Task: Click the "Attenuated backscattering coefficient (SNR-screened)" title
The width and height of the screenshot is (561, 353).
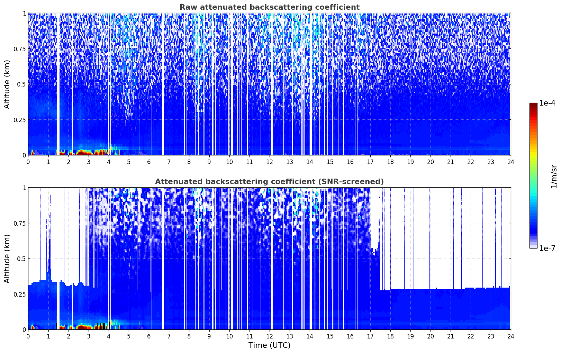Action: [269, 182]
